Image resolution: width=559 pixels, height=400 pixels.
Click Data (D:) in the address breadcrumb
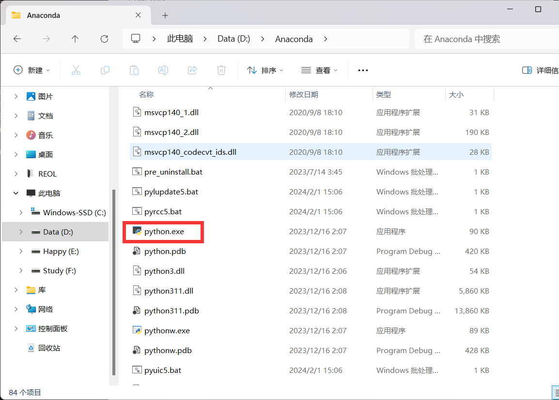click(x=233, y=39)
